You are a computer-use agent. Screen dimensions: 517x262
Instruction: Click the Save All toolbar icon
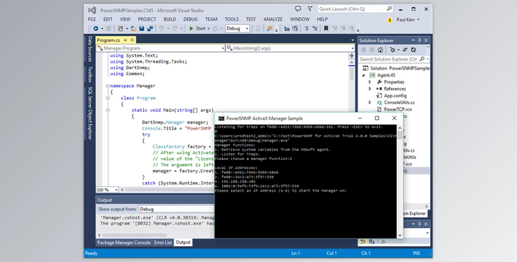(150, 29)
